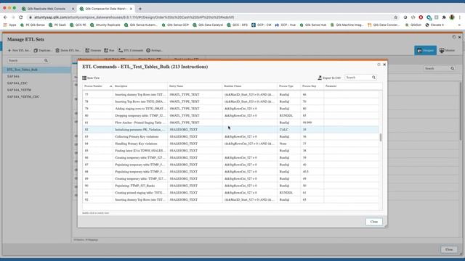Image resolution: width=465 pixels, height=261 pixels.
Task: Sort by Process Number column header
Action: [x=98, y=86]
